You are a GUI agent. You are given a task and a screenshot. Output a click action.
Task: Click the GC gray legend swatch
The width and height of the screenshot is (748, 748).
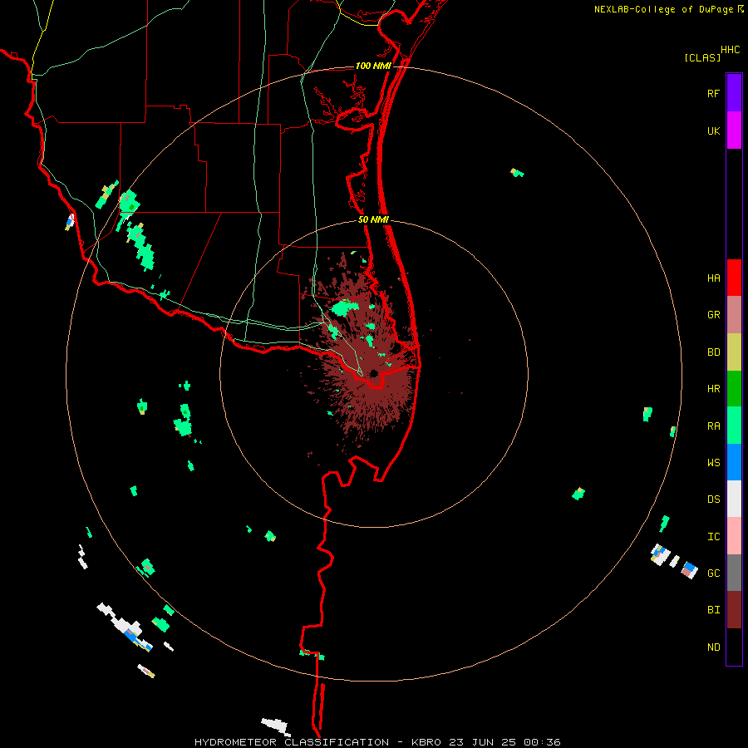pos(734,573)
